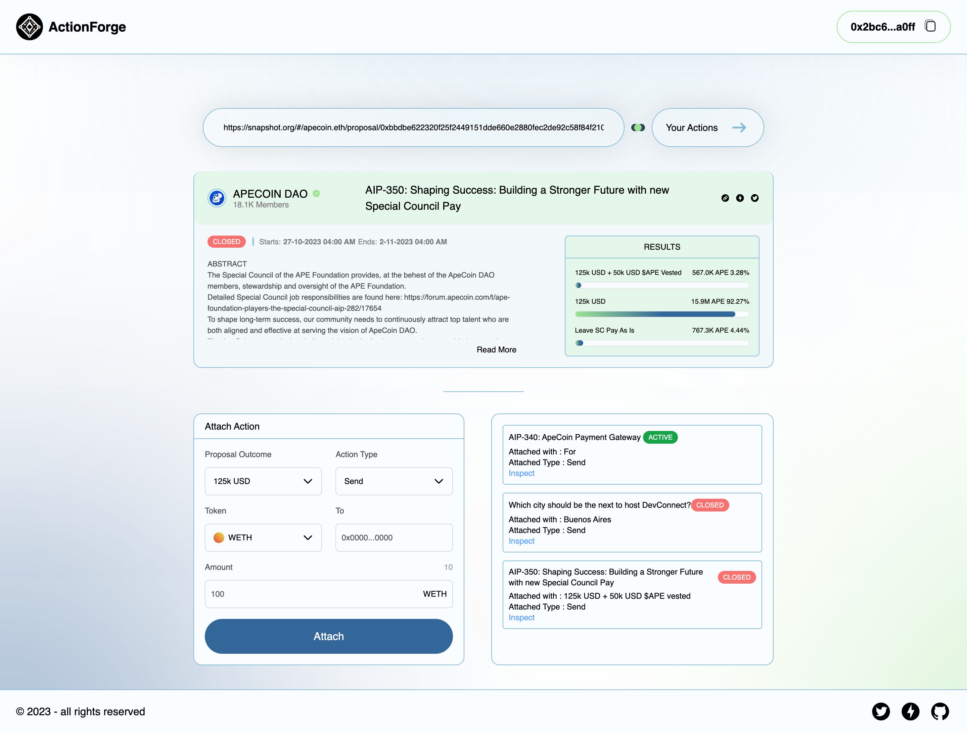
Task: Copy wallet address with the copy icon
Action: coord(930,26)
